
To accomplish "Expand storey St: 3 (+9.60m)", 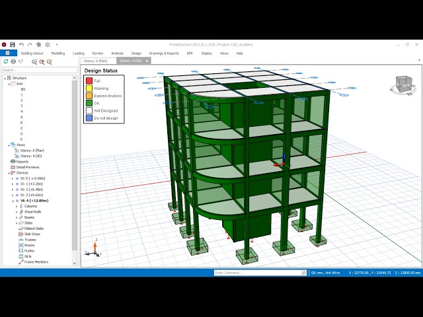I will pos(13,195).
